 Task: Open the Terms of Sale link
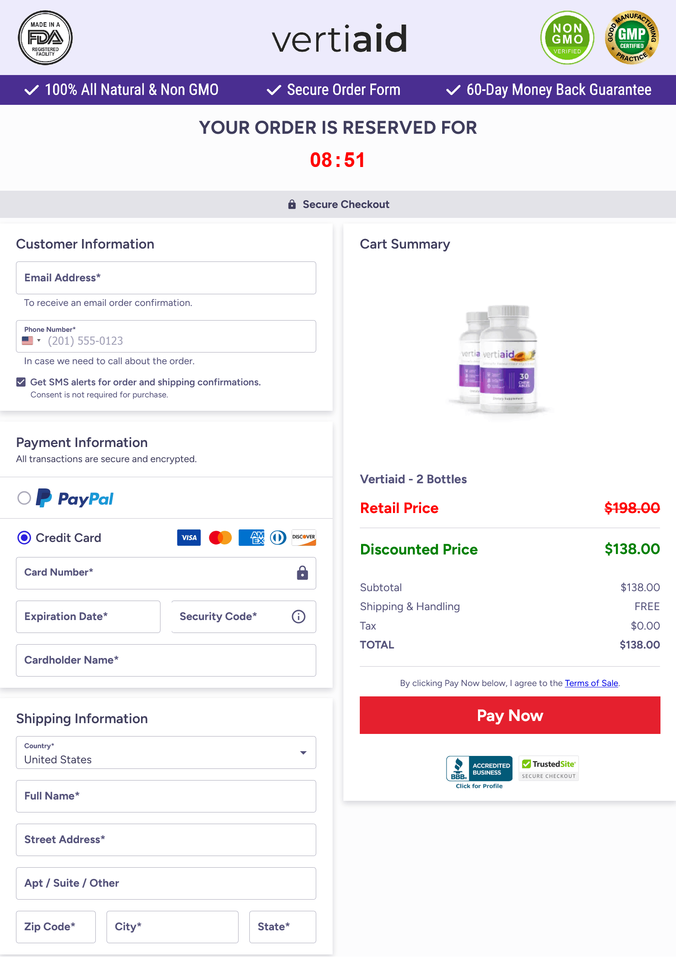click(591, 683)
